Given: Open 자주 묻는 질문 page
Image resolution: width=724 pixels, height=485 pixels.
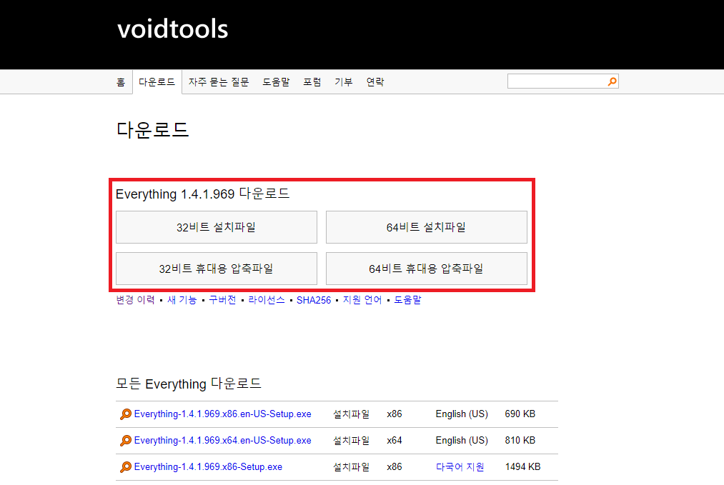Looking at the screenshot, I should (x=219, y=82).
